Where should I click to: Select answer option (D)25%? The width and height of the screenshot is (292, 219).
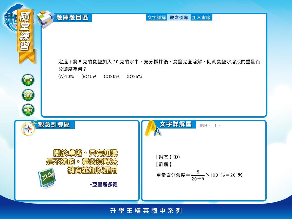(x=134, y=77)
